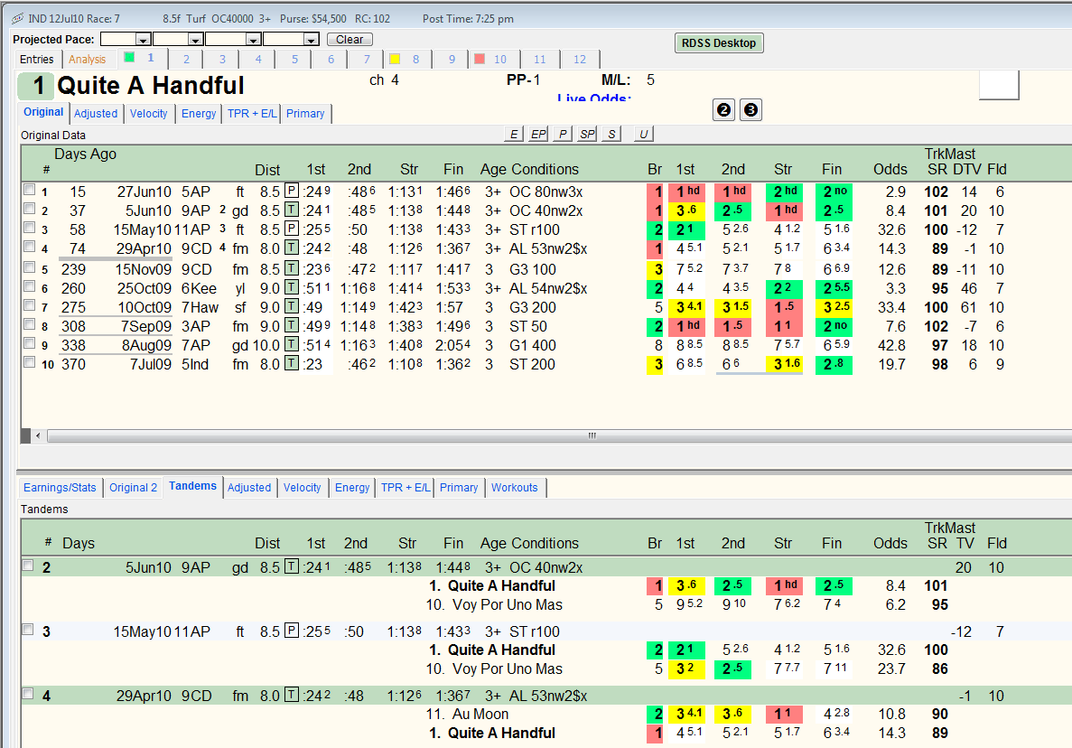Click the U filter button
The height and width of the screenshot is (748, 1072).
pos(643,134)
